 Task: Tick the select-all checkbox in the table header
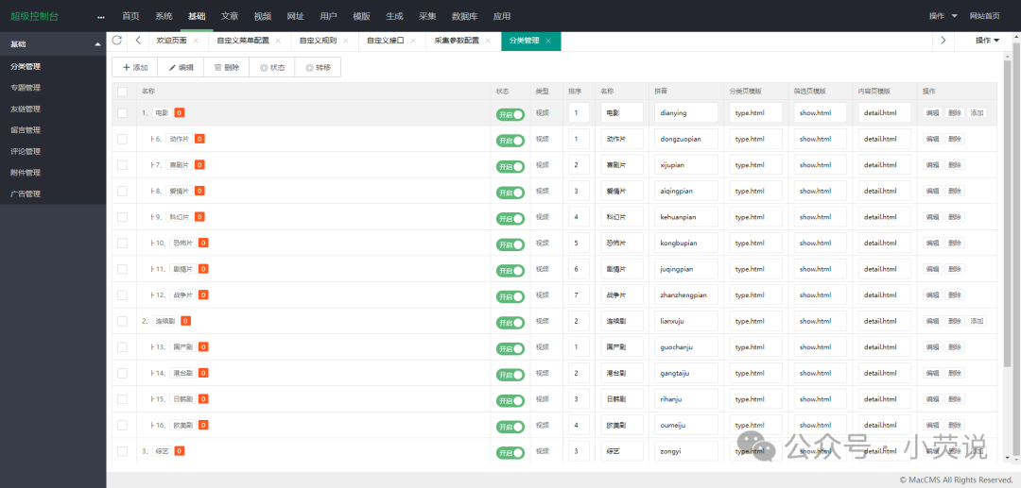(x=122, y=92)
